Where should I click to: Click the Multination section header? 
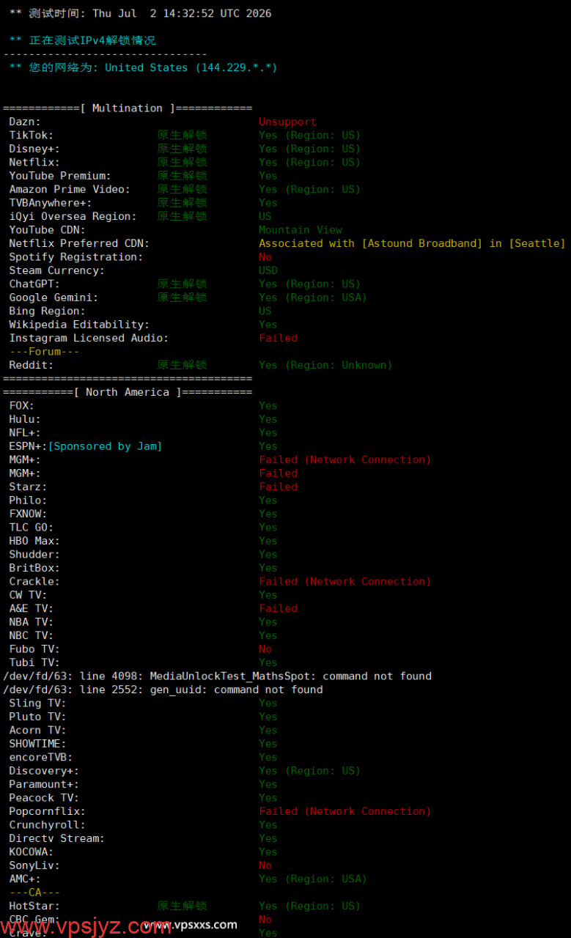128,108
